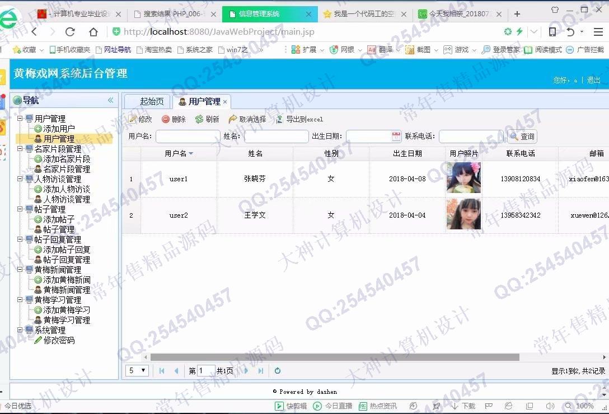The width and height of the screenshot is (609, 414).
Task: Close the 用户管理 tab
Action: pyautogui.click(x=225, y=102)
